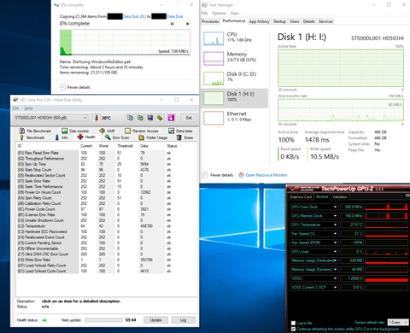This screenshot has height=333, width=410.
Task: Open Fan Speed (RPM) sensor dropdown
Action: click(335, 242)
